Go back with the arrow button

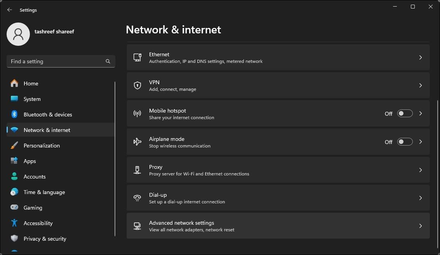tap(10, 10)
